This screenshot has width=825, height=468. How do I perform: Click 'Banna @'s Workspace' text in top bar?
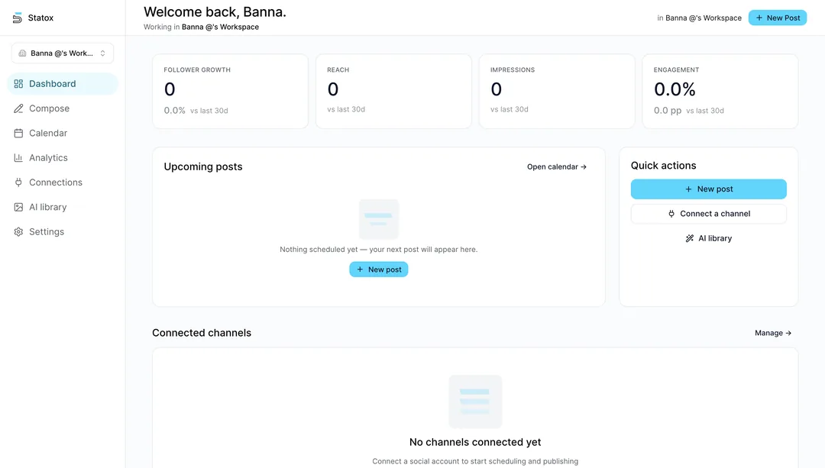coord(704,18)
